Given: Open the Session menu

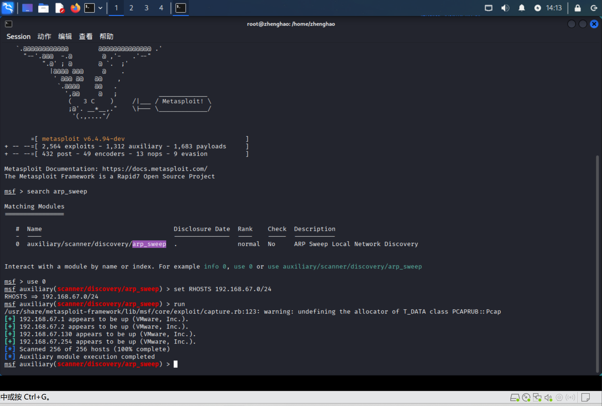Looking at the screenshot, I should click(x=19, y=36).
